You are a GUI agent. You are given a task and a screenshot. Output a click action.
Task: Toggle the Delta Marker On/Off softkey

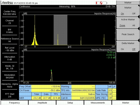128,46
